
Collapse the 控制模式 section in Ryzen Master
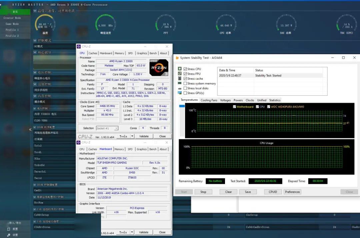tap(35, 41)
